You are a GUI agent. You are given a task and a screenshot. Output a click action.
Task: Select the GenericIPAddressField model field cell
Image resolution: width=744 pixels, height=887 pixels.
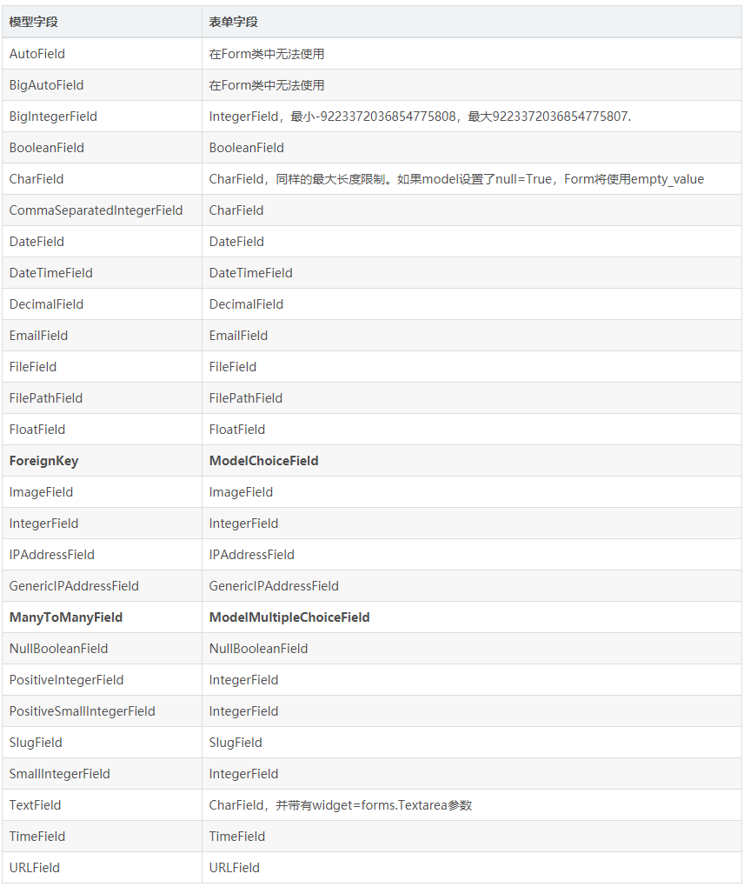pos(102,586)
